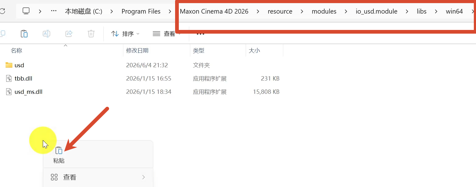Viewport: 476px width, 187px height.
Task: Navigate to resource breadcrumb
Action: (x=280, y=11)
